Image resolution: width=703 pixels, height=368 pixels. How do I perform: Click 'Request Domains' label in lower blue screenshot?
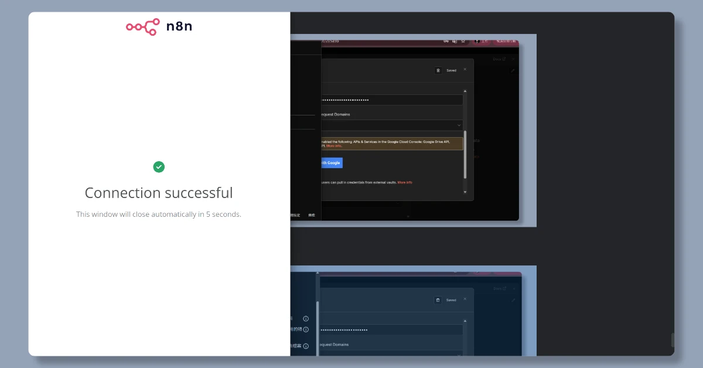tap(334, 345)
